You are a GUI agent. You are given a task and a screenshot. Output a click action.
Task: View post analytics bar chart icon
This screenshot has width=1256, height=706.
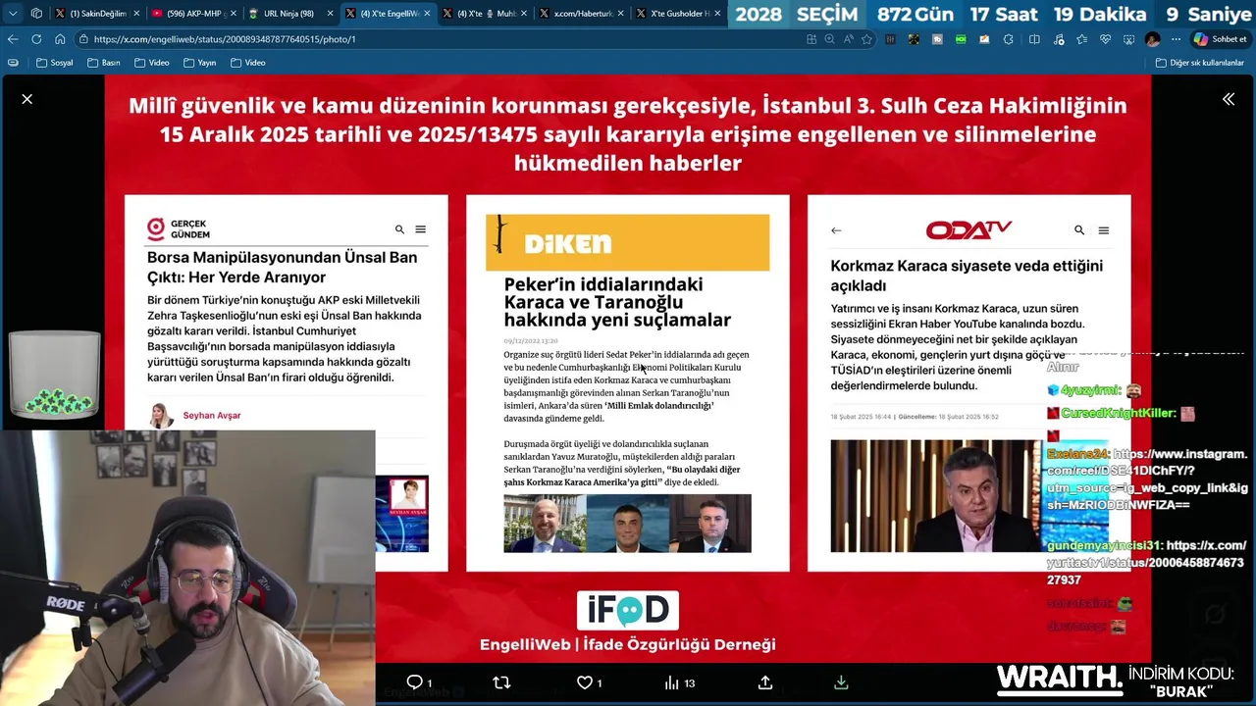tap(673, 682)
